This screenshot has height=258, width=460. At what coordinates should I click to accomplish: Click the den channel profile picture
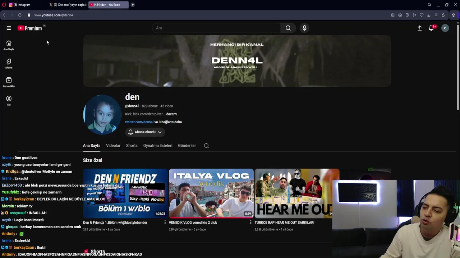[x=102, y=115]
